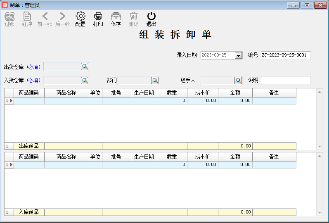Click the 说明 description input field
329x223 pixels.
[x=286, y=80]
